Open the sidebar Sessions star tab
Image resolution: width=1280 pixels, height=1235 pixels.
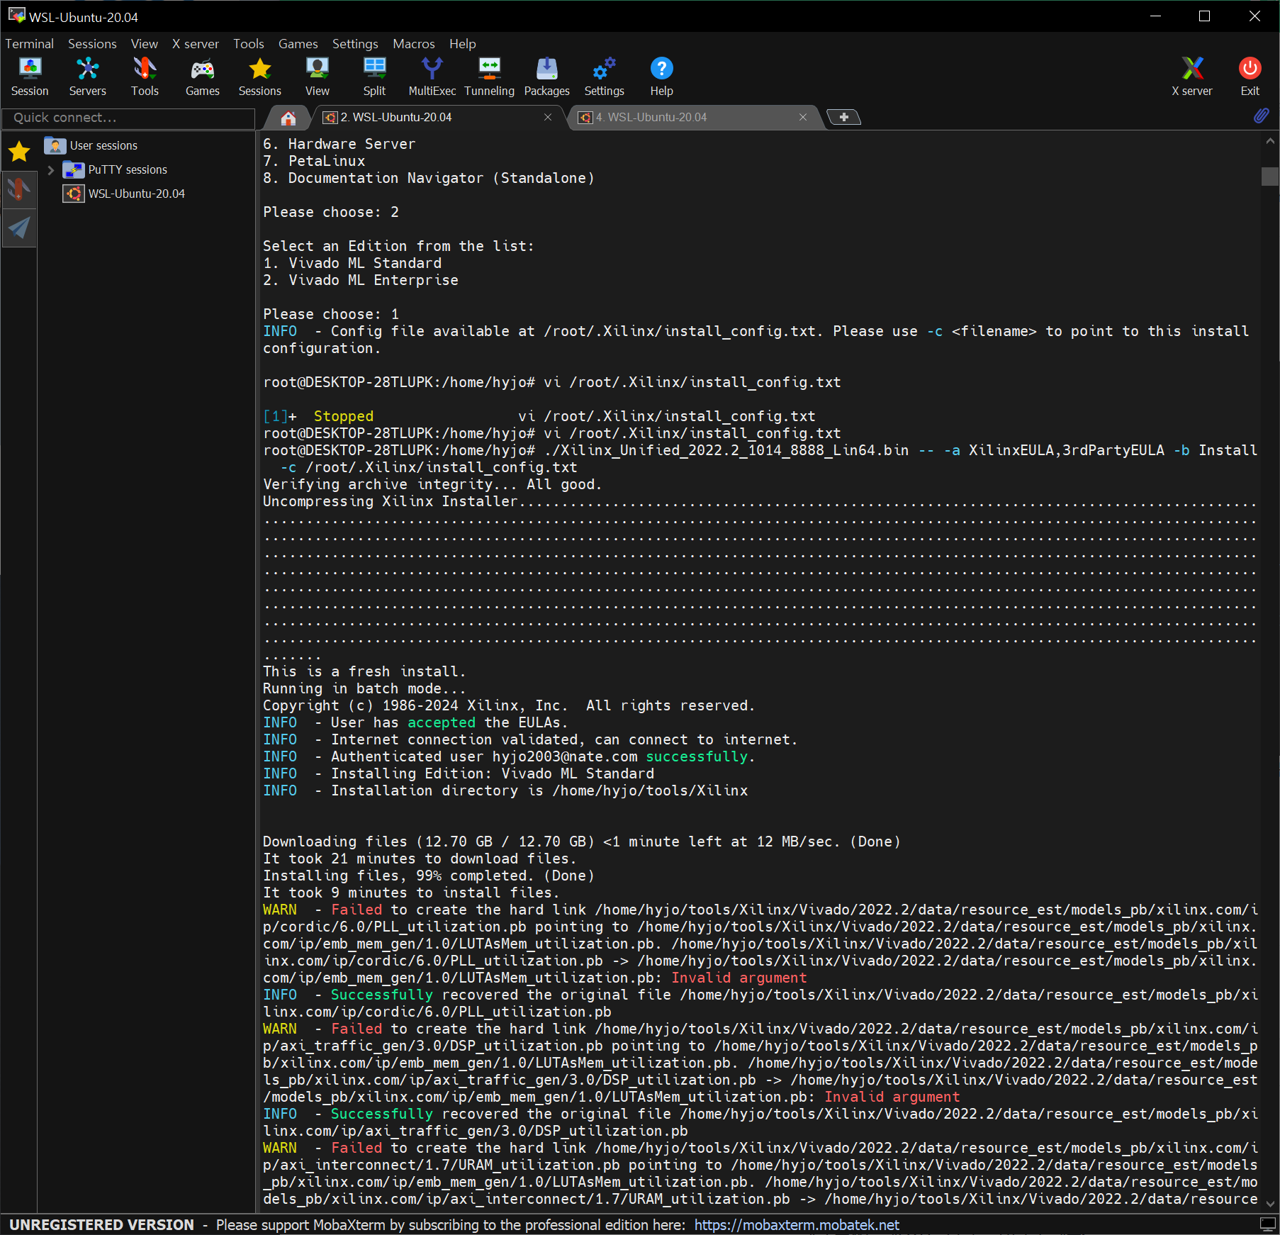(19, 151)
